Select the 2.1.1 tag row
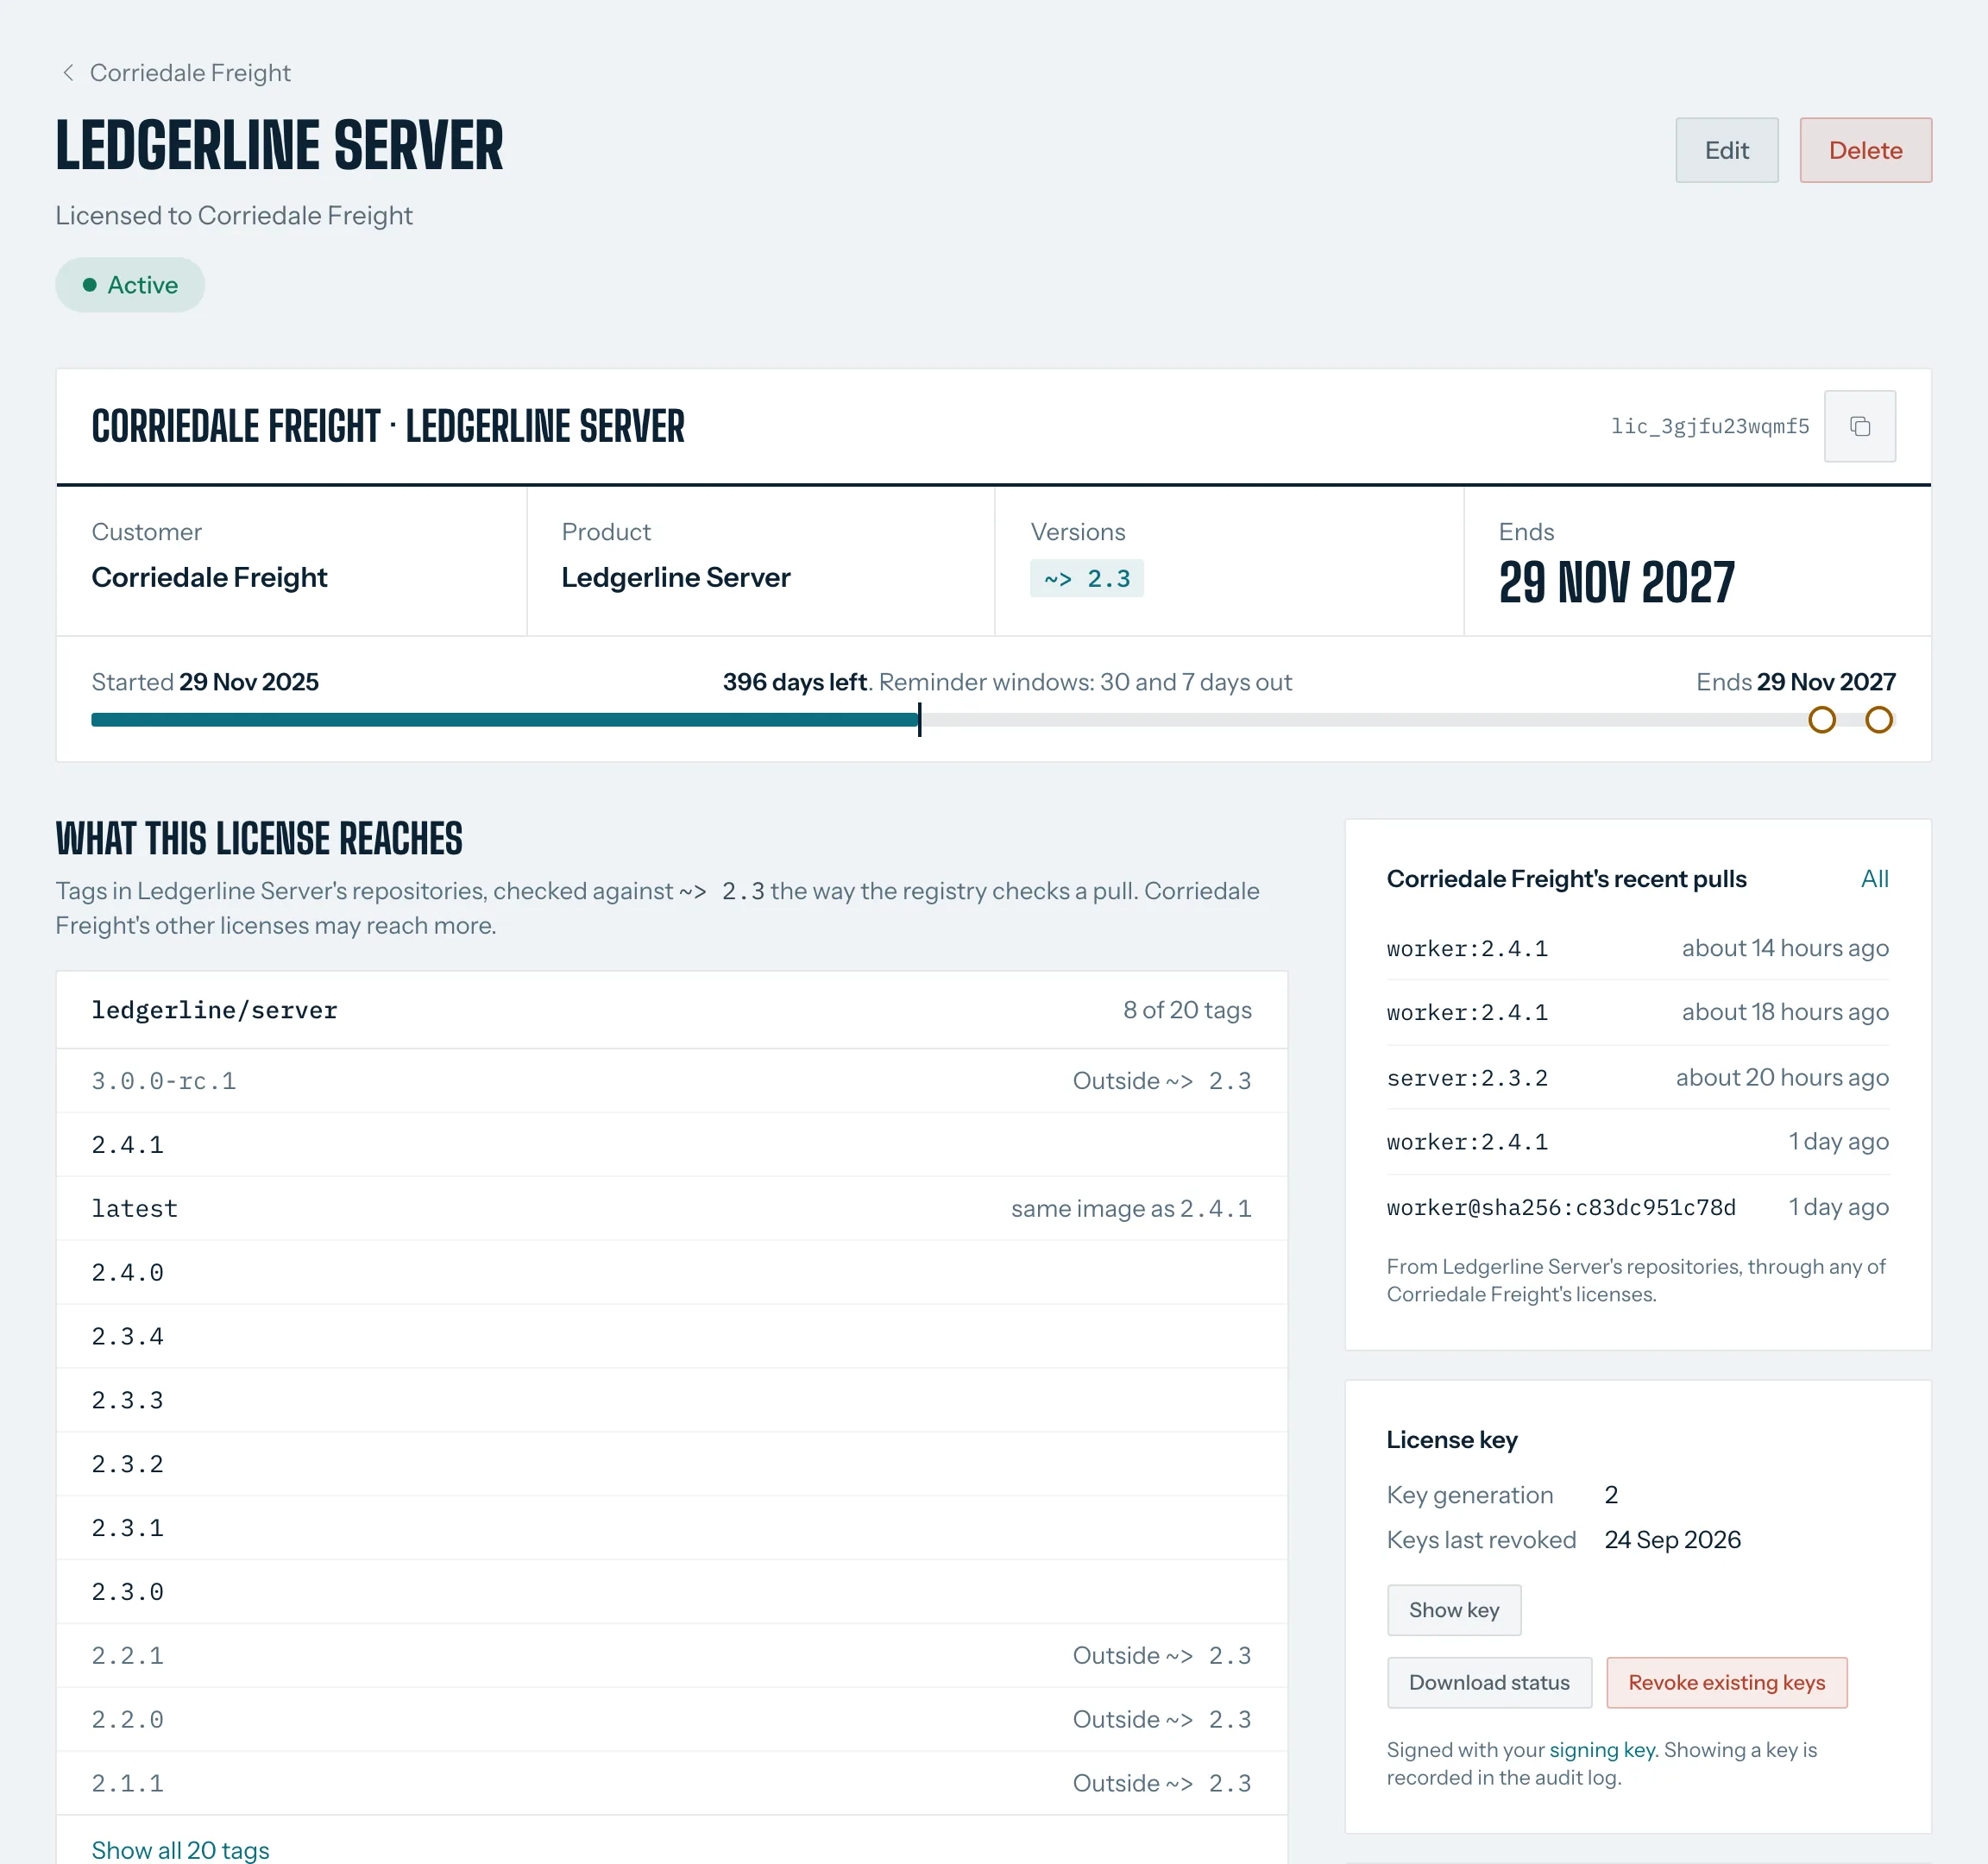 672,1784
